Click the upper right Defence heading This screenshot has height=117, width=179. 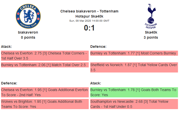[98, 47]
